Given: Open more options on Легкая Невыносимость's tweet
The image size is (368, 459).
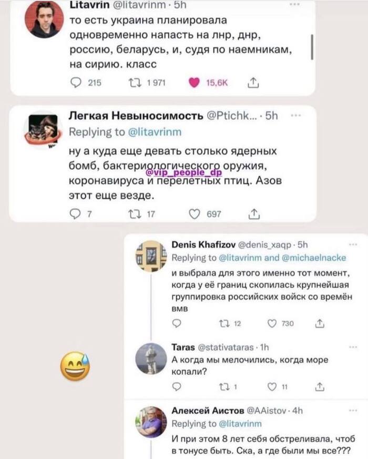Looking at the screenshot, I should [x=295, y=116].
